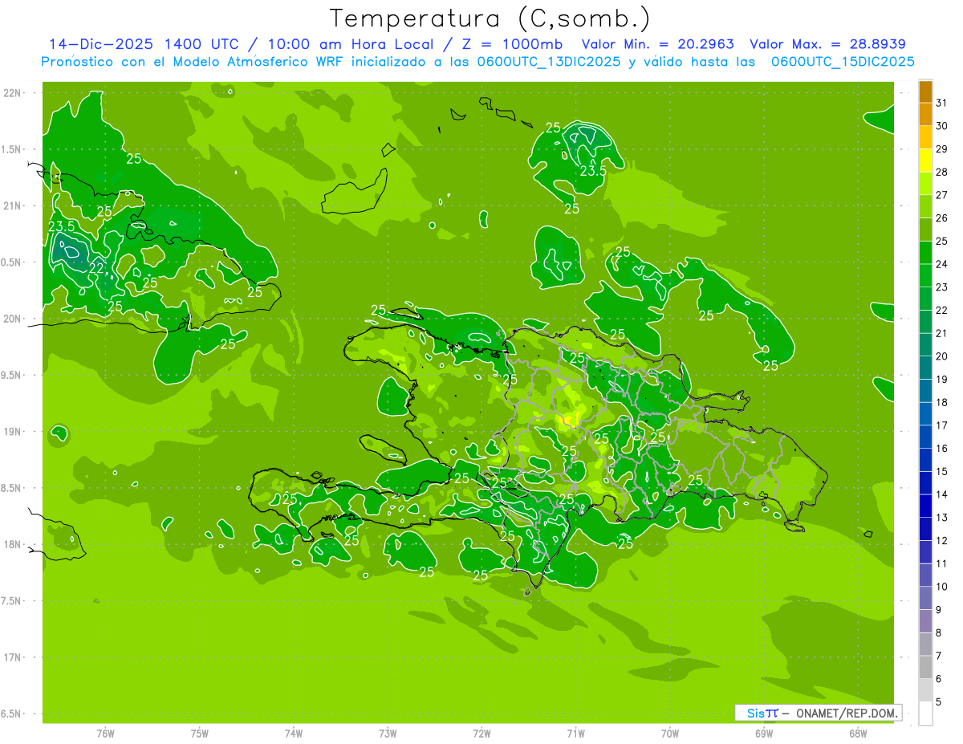Click the '75W' longitude axis label
Screen dimensions: 963x744
pyautogui.click(x=200, y=734)
